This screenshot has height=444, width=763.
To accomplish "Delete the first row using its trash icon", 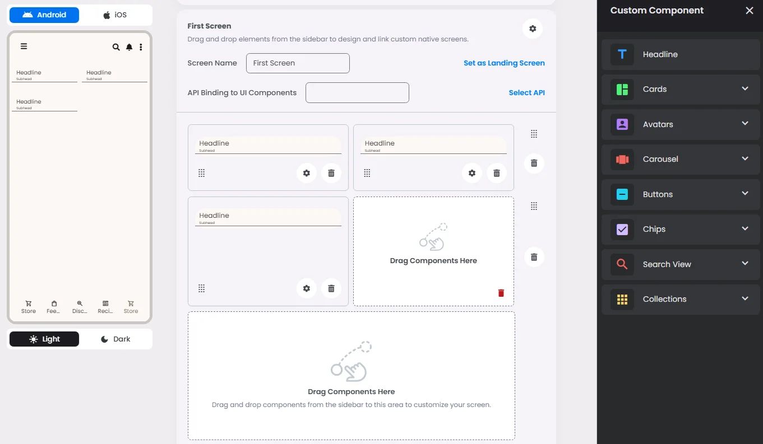I will [x=534, y=163].
